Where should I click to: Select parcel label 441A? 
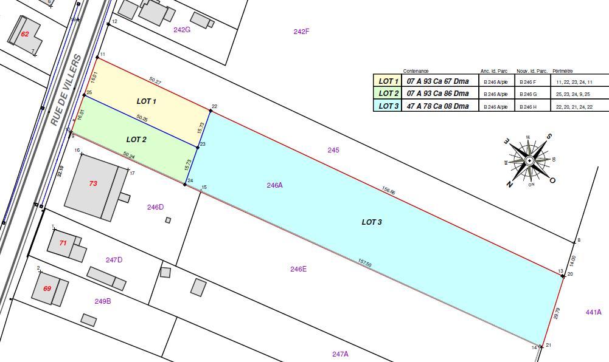coord(593,312)
